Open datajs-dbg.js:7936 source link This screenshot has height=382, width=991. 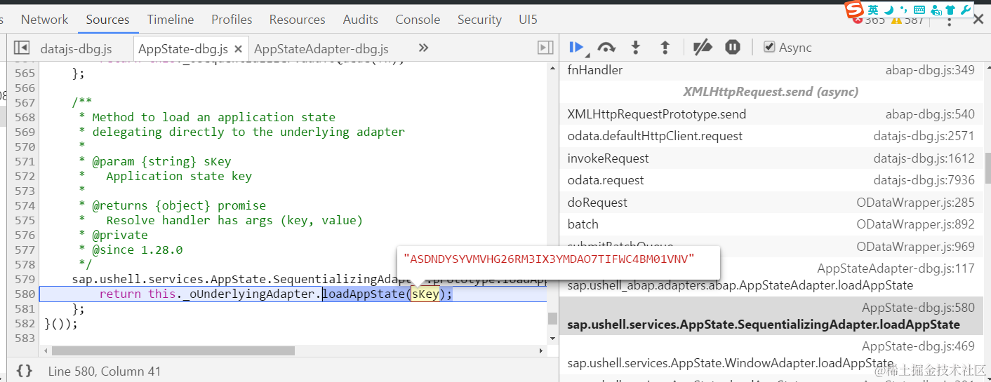924,180
